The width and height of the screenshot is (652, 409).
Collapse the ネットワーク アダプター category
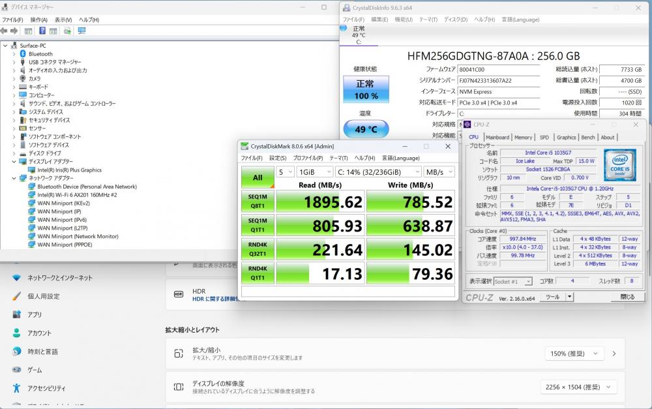click(x=14, y=178)
